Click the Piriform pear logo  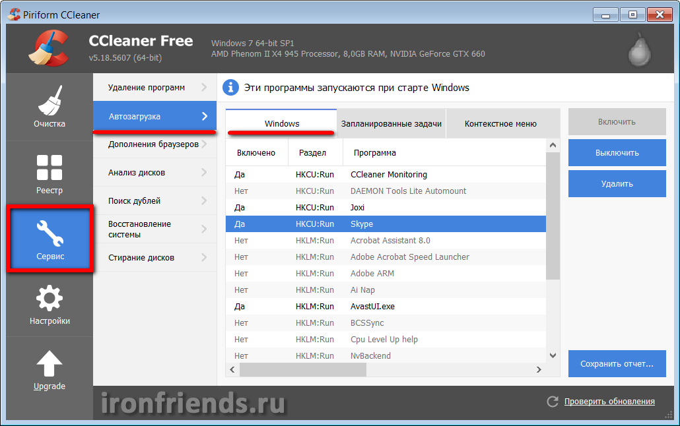[x=638, y=49]
